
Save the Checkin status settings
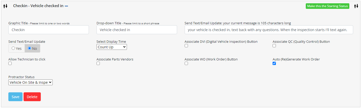pyautogui.click(x=15, y=97)
